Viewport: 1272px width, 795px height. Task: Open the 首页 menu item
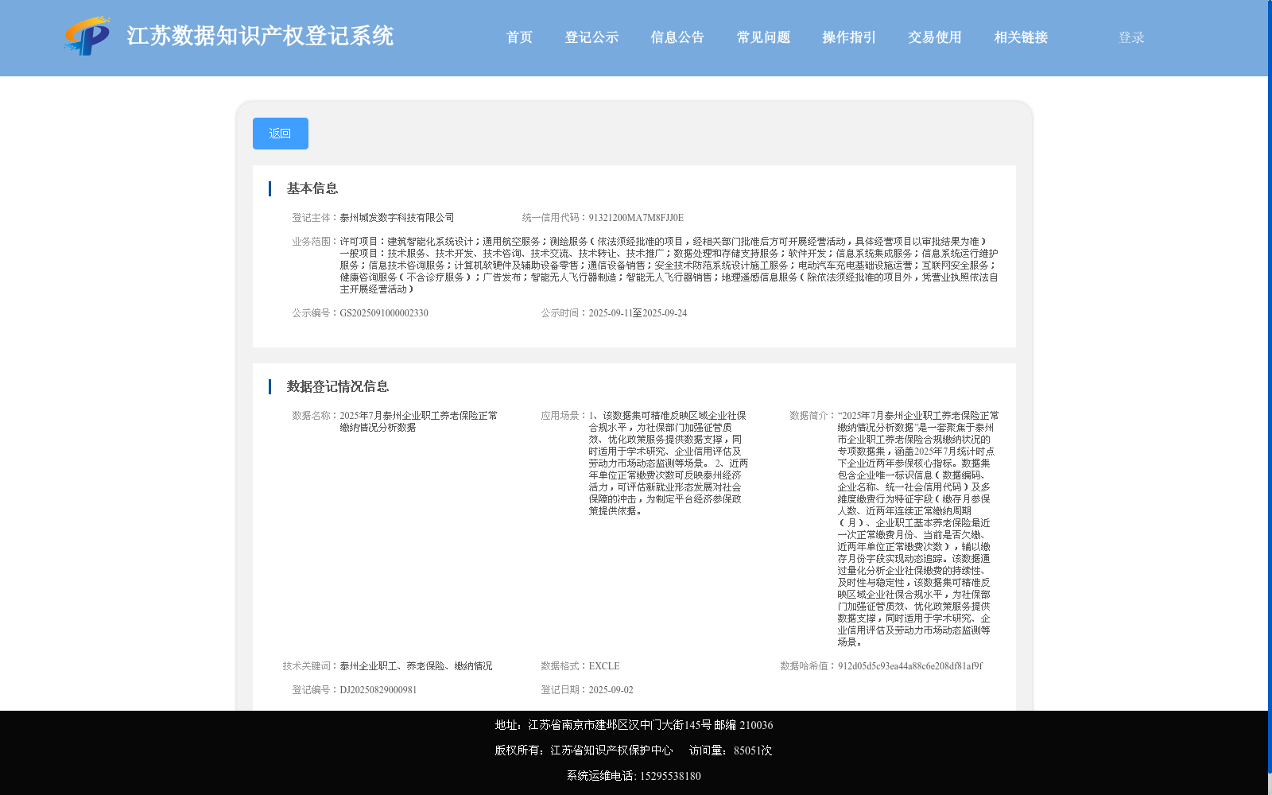(x=519, y=37)
